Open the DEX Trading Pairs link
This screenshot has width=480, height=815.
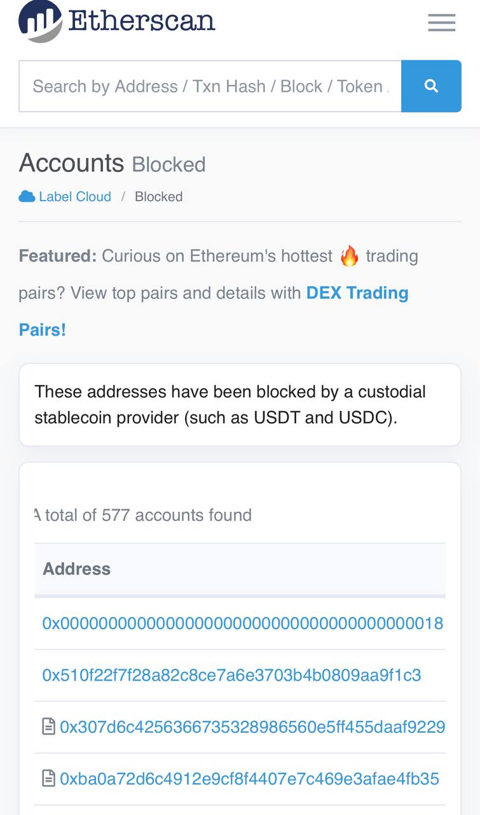click(x=357, y=294)
